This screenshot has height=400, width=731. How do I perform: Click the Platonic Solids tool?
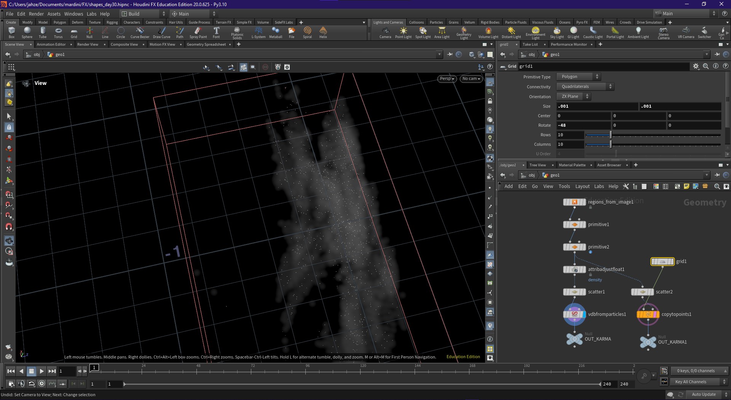pyautogui.click(x=237, y=33)
